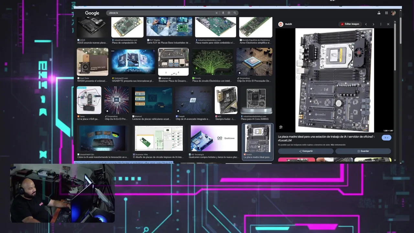This screenshot has width=414, height=233.
Task: Open the Google apps grid
Action: coord(386,13)
